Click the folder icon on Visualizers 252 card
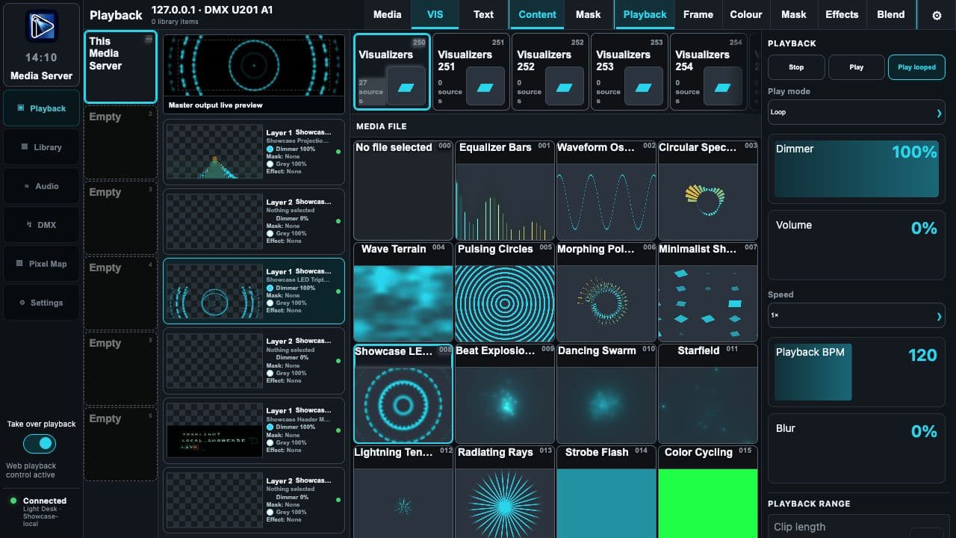This screenshot has height=538, width=956. pyautogui.click(x=565, y=87)
